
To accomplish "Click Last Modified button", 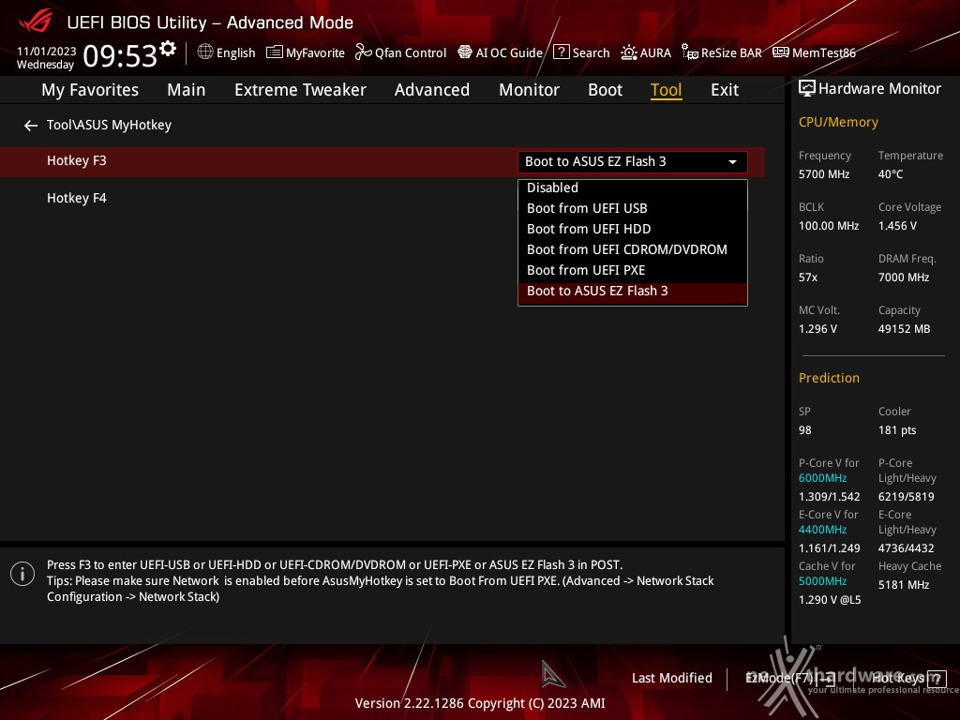I will (671, 679).
